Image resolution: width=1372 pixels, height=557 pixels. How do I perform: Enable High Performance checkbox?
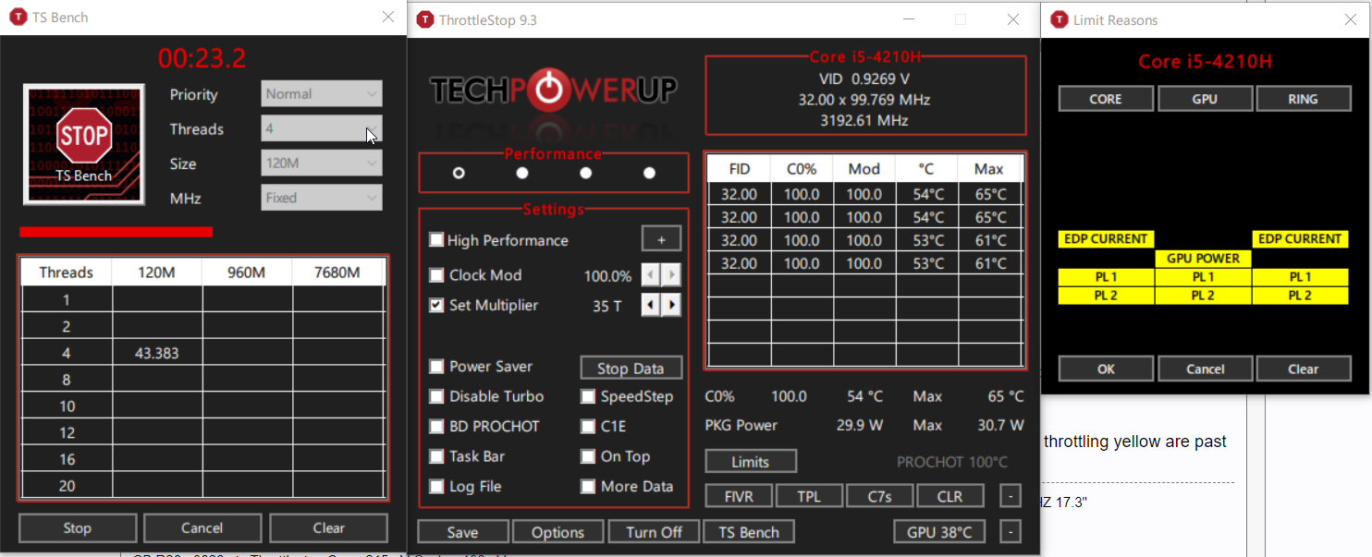436,240
